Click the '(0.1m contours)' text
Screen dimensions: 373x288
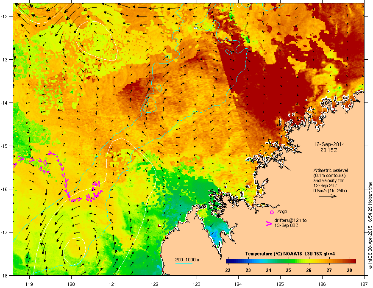tap(329, 175)
